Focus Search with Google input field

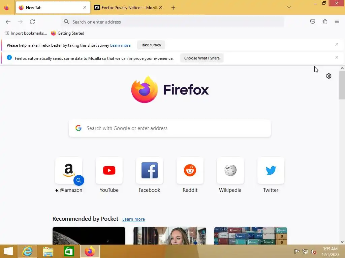[170, 128]
